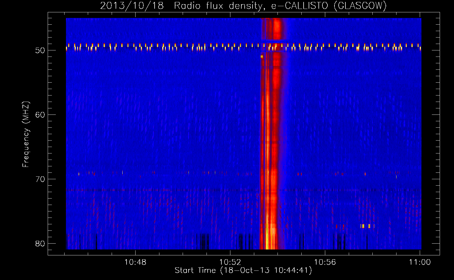Click the 10:56 time tick label
The width and height of the screenshot is (454, 280).
(x=325, y=262)
